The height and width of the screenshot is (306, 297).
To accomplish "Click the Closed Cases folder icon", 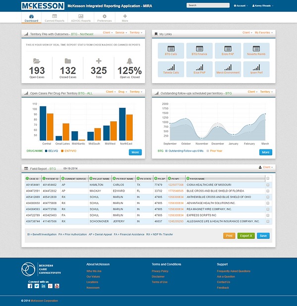I will [x=68, y=61].
